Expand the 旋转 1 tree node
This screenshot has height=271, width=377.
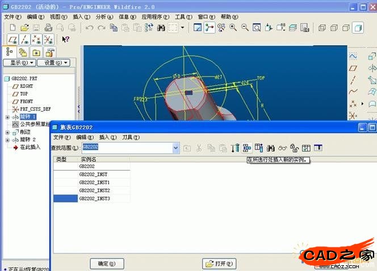coord(7,117)
